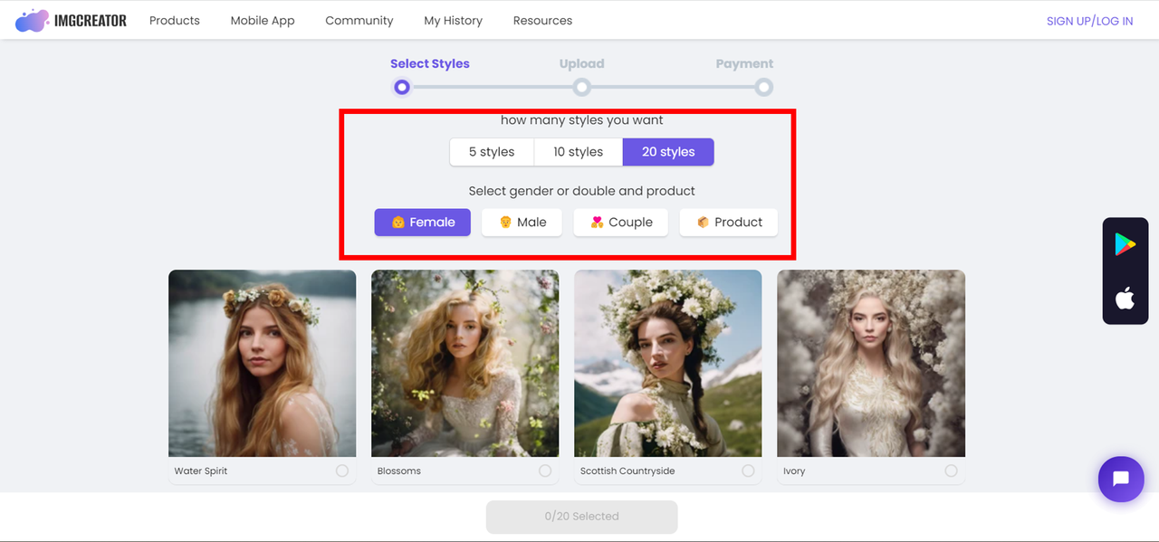Choose the 20 styles option
1159x542 pixels.
click(x=668, y=152)
